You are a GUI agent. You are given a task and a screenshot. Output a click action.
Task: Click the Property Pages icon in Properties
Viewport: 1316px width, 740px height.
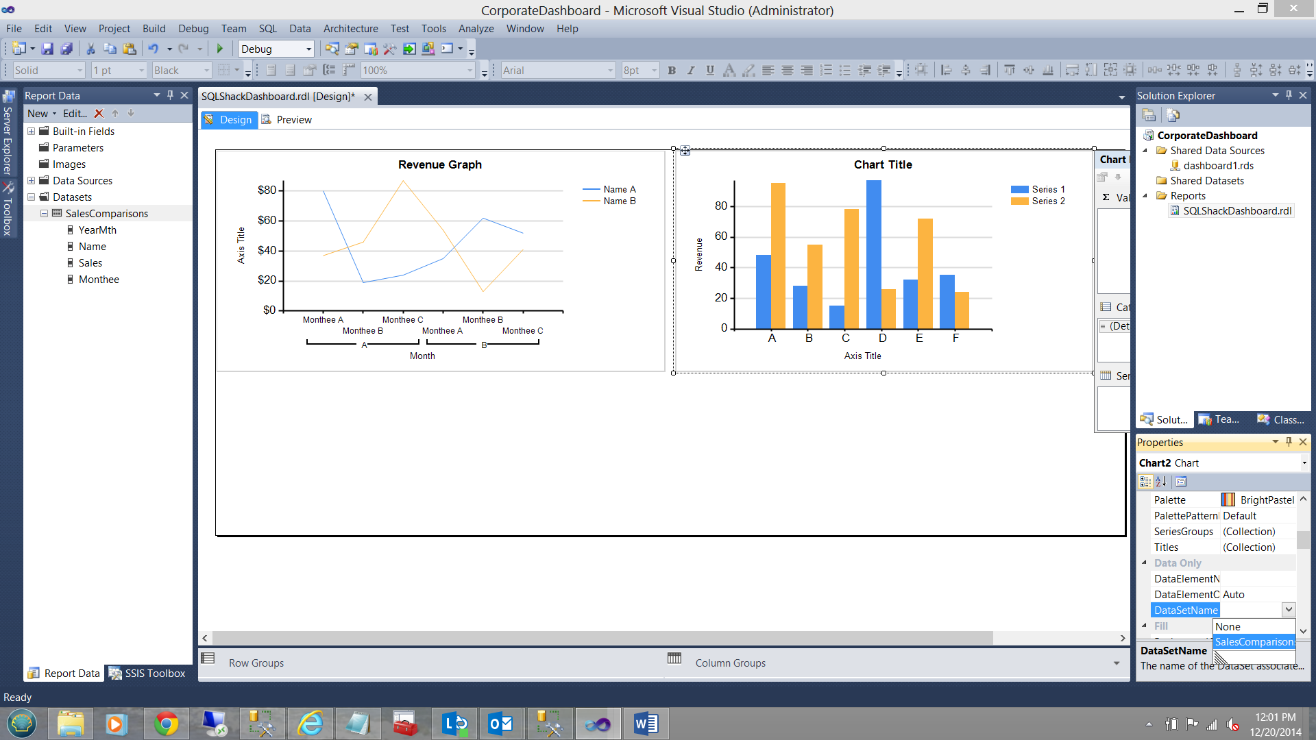click(1181, 482)
